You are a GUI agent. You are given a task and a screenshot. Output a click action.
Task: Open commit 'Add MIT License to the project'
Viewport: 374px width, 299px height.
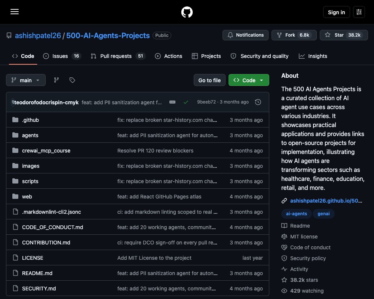pos(154,258)
